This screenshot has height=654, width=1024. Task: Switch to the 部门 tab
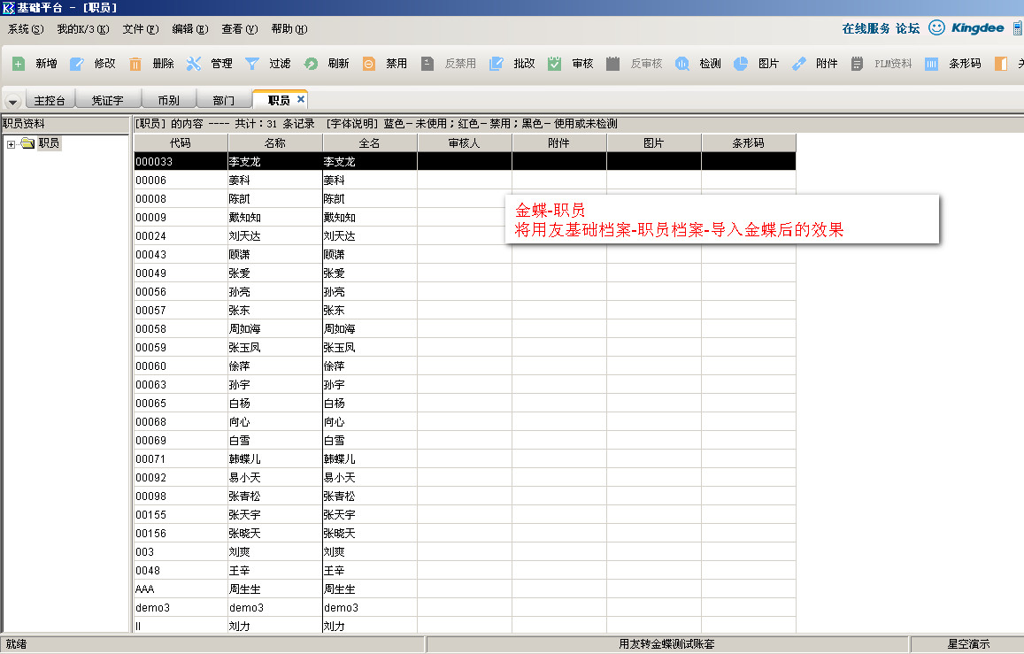click(x=224, y=100)
